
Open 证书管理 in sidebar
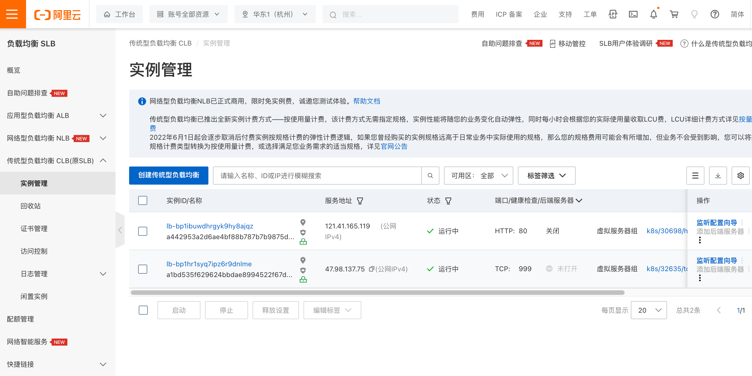click(34, 229)
